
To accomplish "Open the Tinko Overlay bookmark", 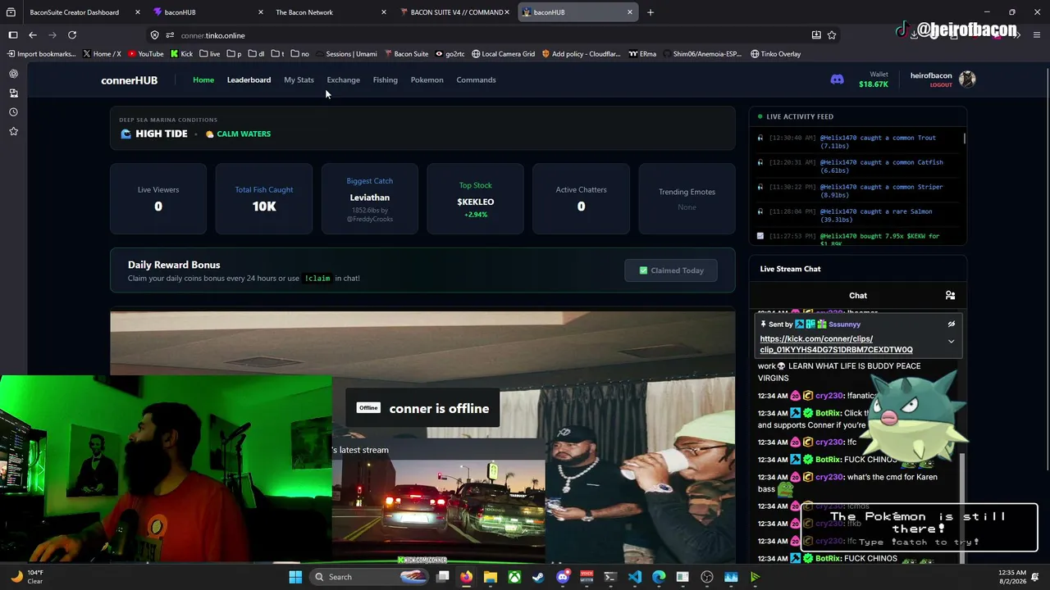I will tap(775, 54).
